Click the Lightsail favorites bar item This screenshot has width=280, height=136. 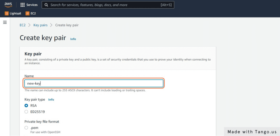tap(13, 13)
